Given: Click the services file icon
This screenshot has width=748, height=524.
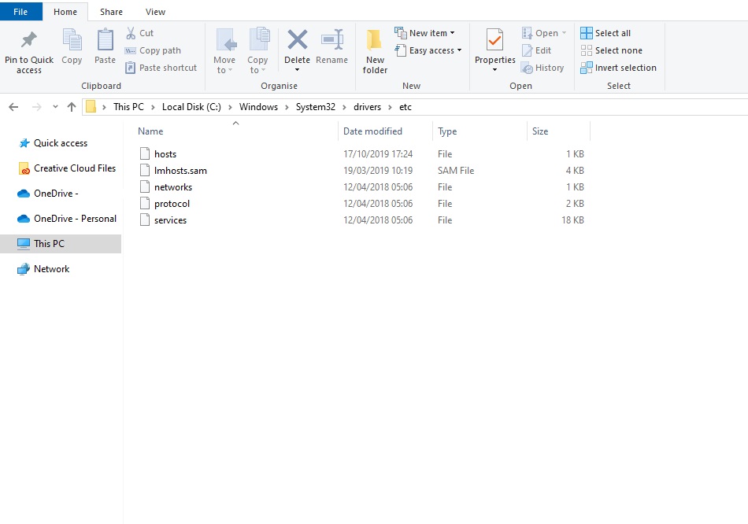Looking at the screenshot, I should click(145, 220).
